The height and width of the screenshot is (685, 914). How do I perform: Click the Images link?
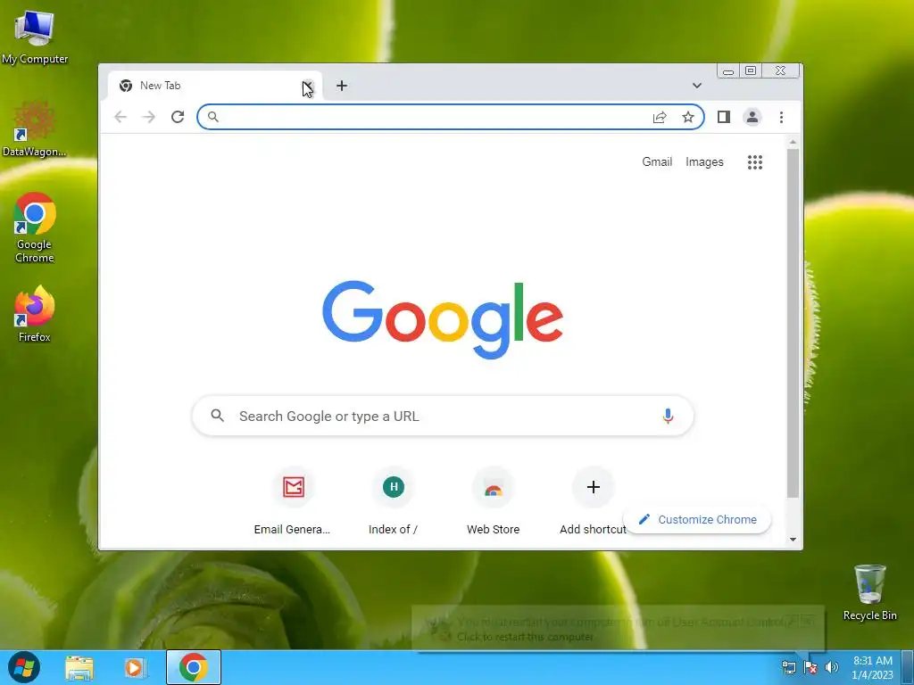704,162
